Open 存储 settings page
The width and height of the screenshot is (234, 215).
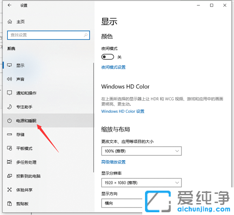tap(48, 134)
